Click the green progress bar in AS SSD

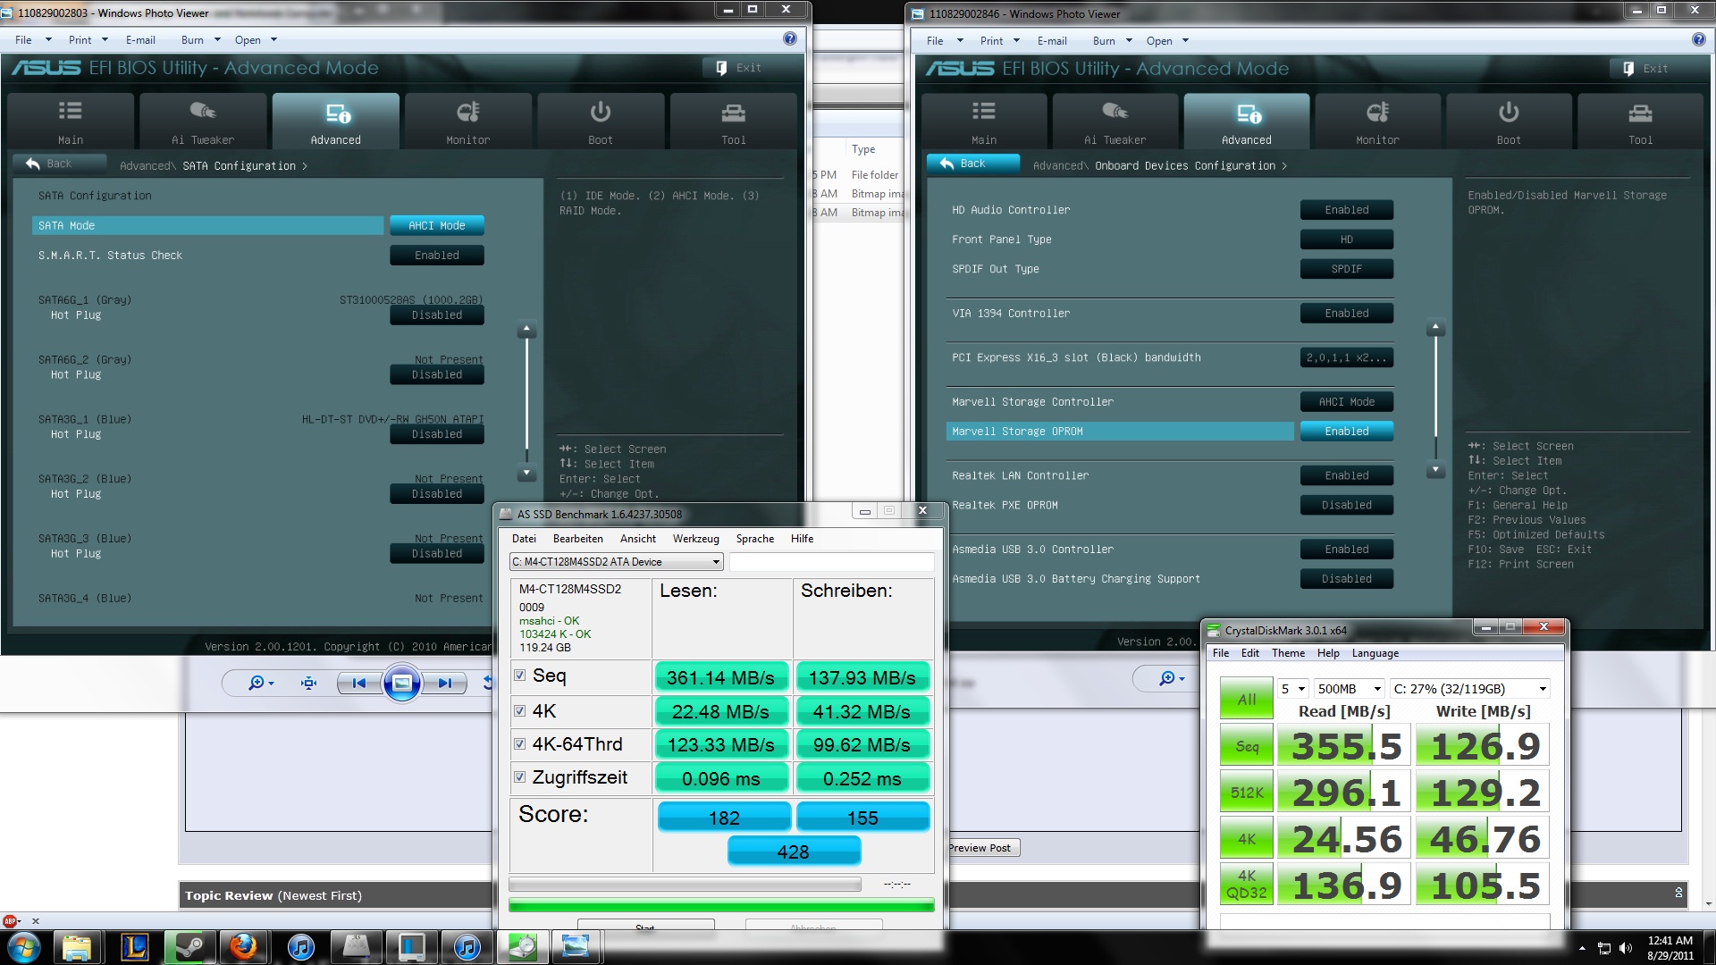pyautogui.click(x=721, y=905)
